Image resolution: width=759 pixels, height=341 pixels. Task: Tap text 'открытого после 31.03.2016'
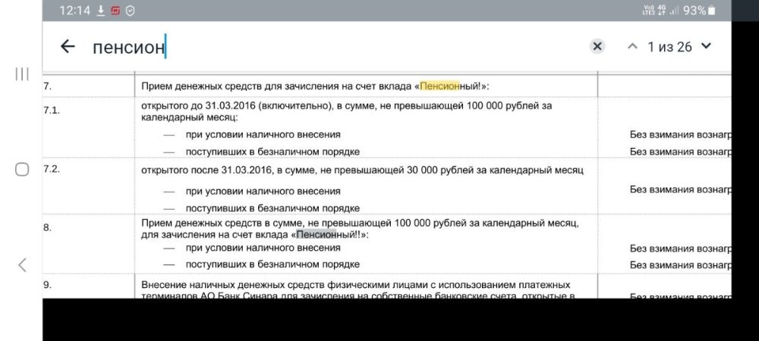pos(207,170)
